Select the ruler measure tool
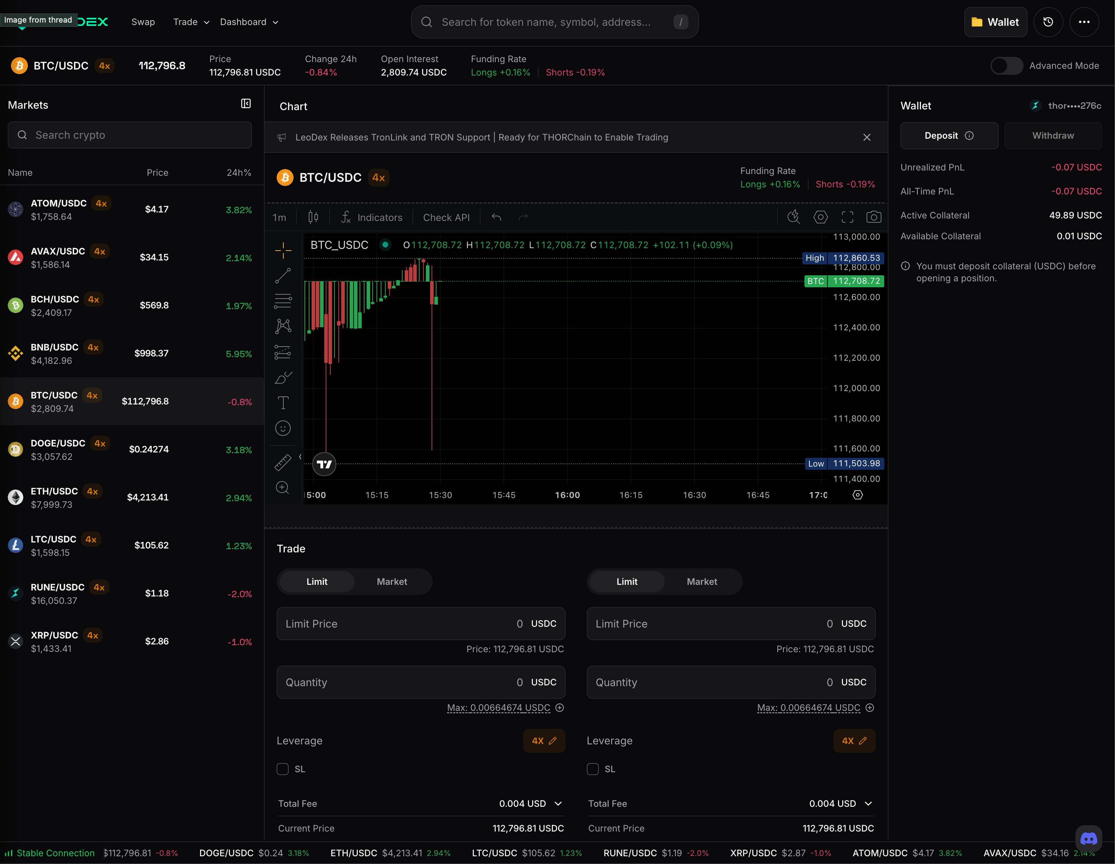 click(283, 462)
